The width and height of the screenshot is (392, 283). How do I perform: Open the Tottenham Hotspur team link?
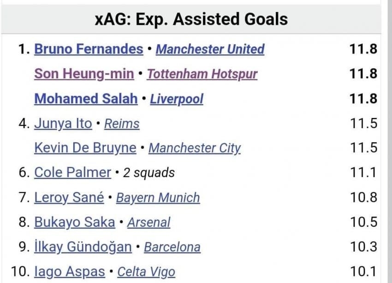pos(202,74)
